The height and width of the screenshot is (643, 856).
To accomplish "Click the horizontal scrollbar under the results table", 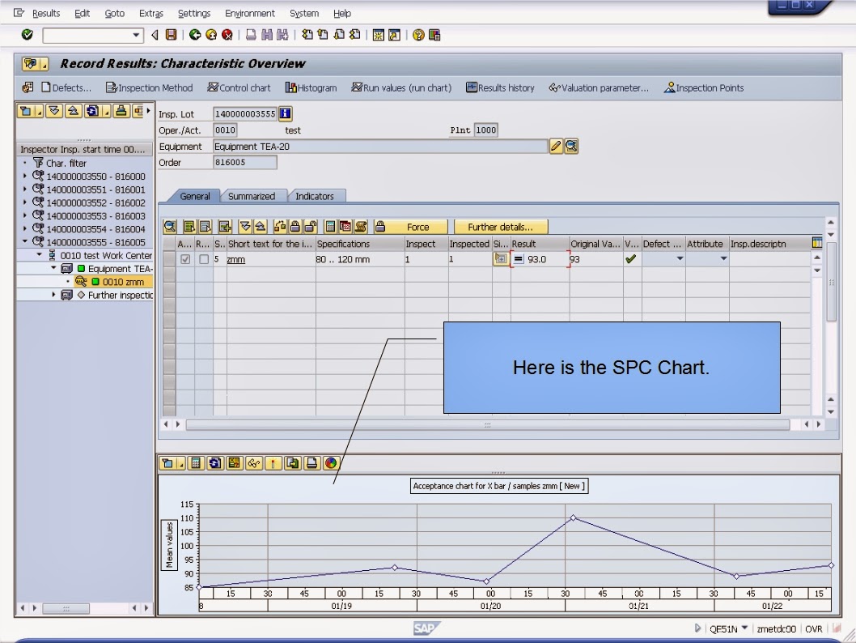I will tap(485, 423).
